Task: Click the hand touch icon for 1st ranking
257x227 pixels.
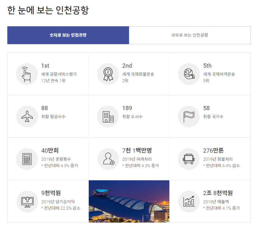Action: [x=27, y=74]
